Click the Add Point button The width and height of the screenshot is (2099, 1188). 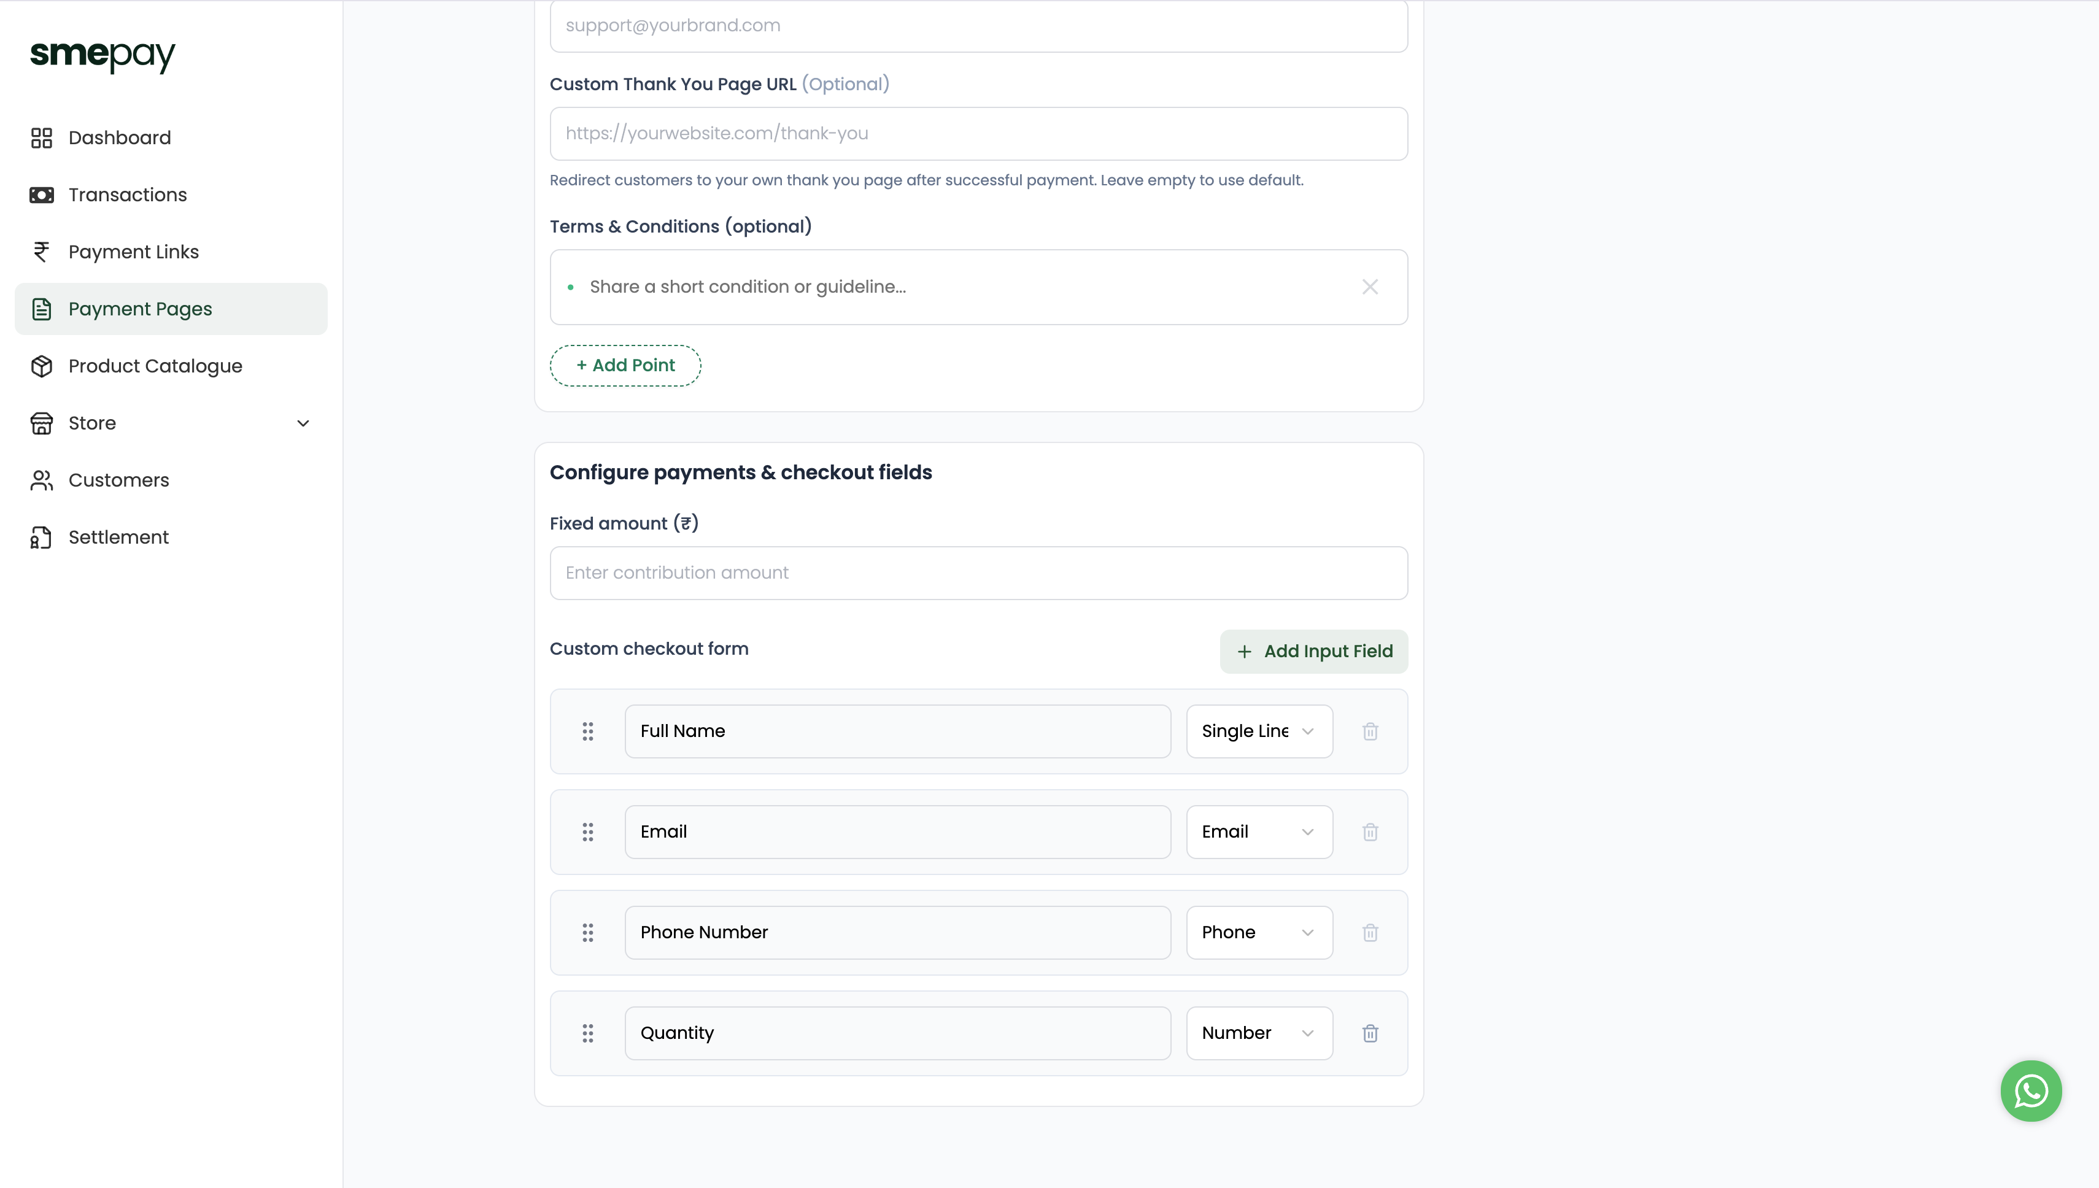pos(625,366)
